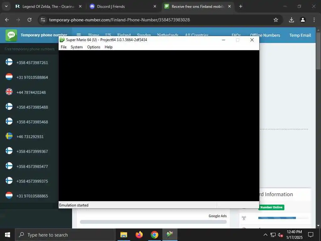Open the Options menu in Project64

[x=93, y=47]
